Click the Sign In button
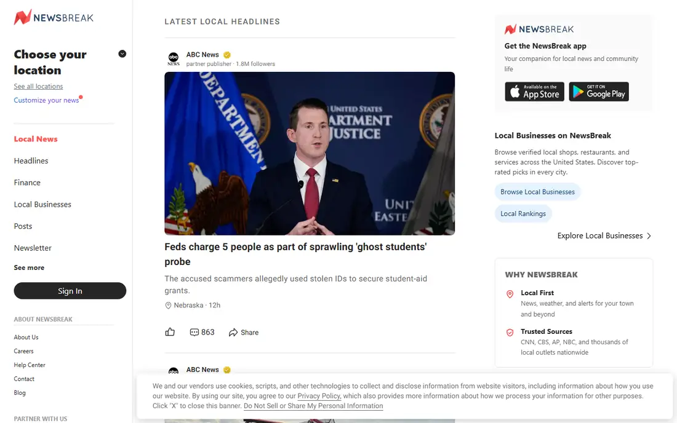Viewport: 677px width, 423px height. pyautogui.click(x=70, y=291)
